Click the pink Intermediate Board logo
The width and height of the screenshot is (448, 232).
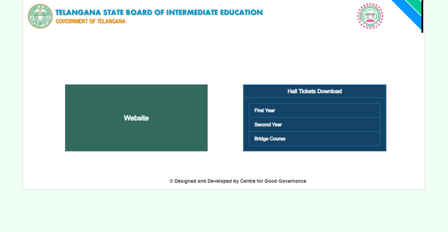pos(370,16)
